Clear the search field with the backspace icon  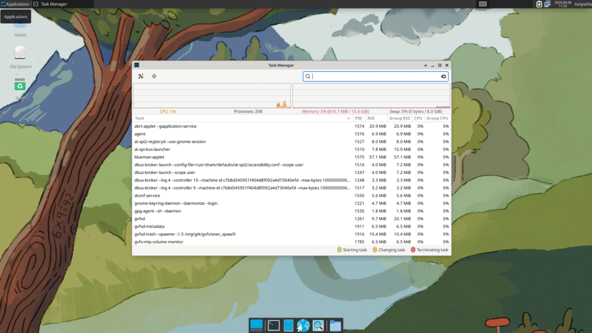pos(443,77)
